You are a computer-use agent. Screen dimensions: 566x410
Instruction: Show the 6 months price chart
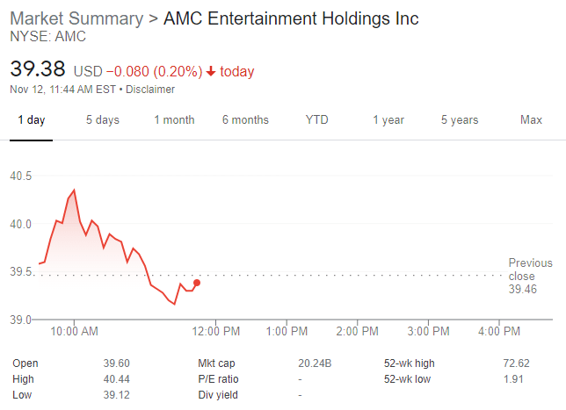tap(245, 120)
